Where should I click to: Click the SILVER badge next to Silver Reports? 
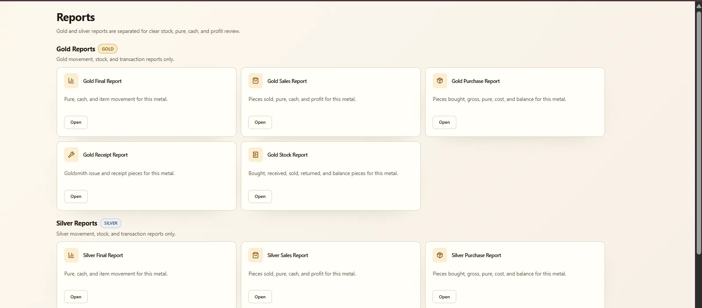[111, 223]
